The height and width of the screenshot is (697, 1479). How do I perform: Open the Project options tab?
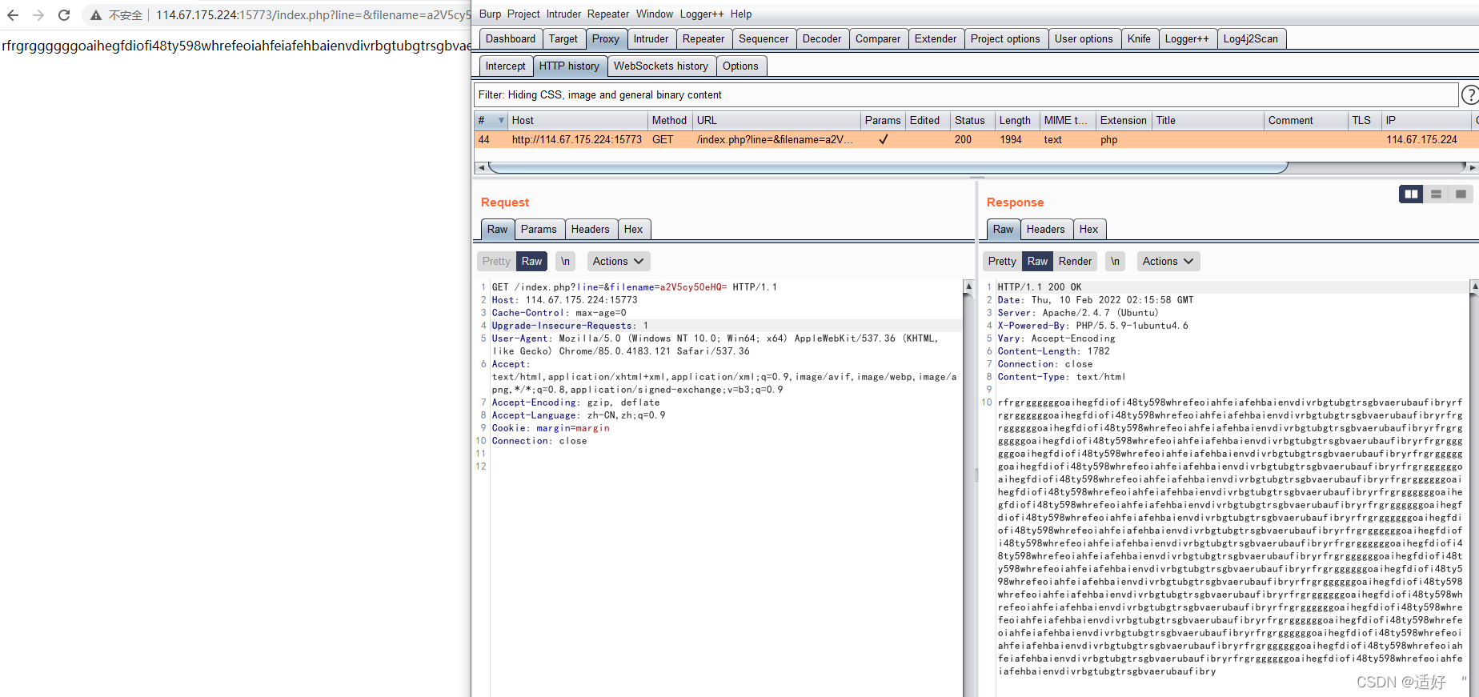tap(1005, 38)
